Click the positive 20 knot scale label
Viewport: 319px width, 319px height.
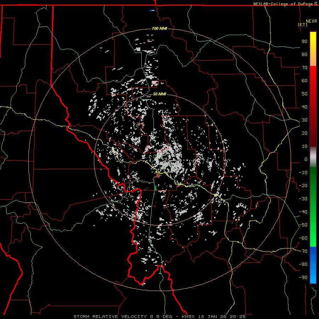[304, 133]
